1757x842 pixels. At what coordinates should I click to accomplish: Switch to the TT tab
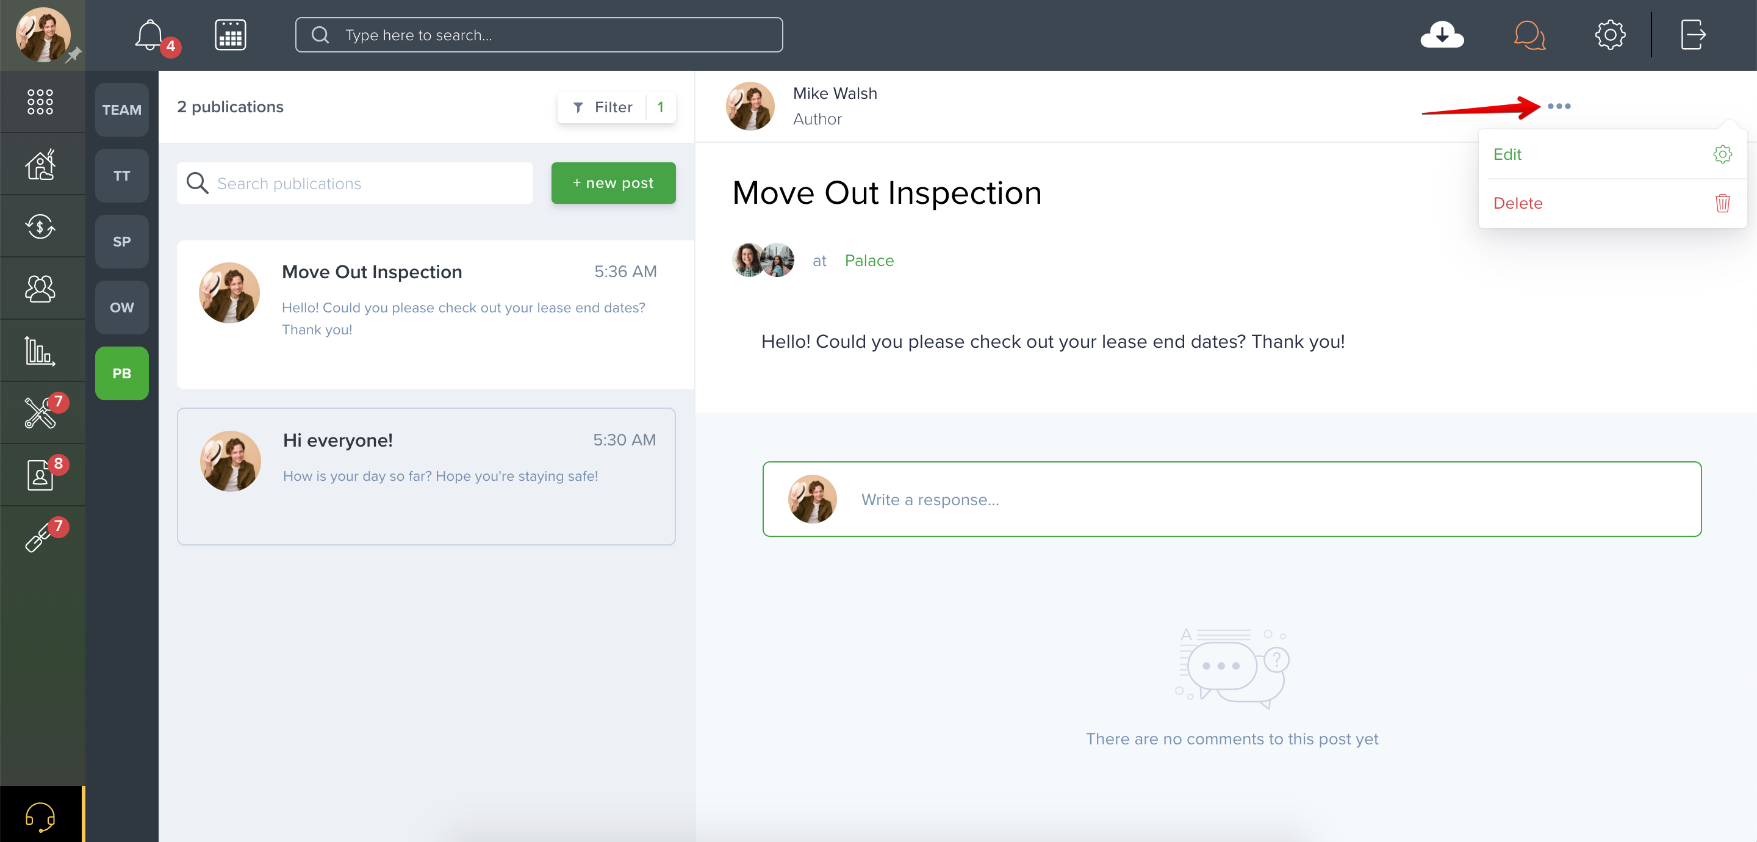coord(122,176)
